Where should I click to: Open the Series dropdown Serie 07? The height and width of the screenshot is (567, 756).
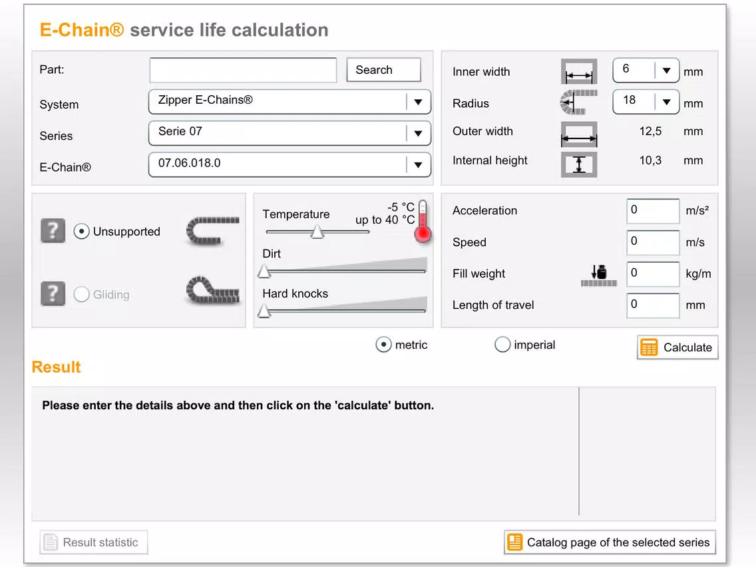tap(289, 133)
